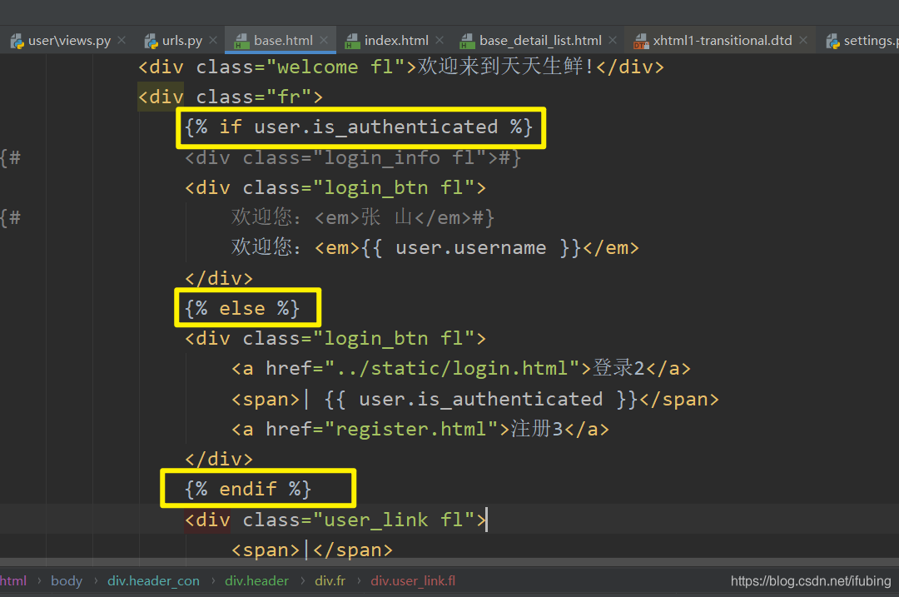This screenshot has height=597, width=899.
Task: Click the Python icon on the settings tab
Action: 833,41
